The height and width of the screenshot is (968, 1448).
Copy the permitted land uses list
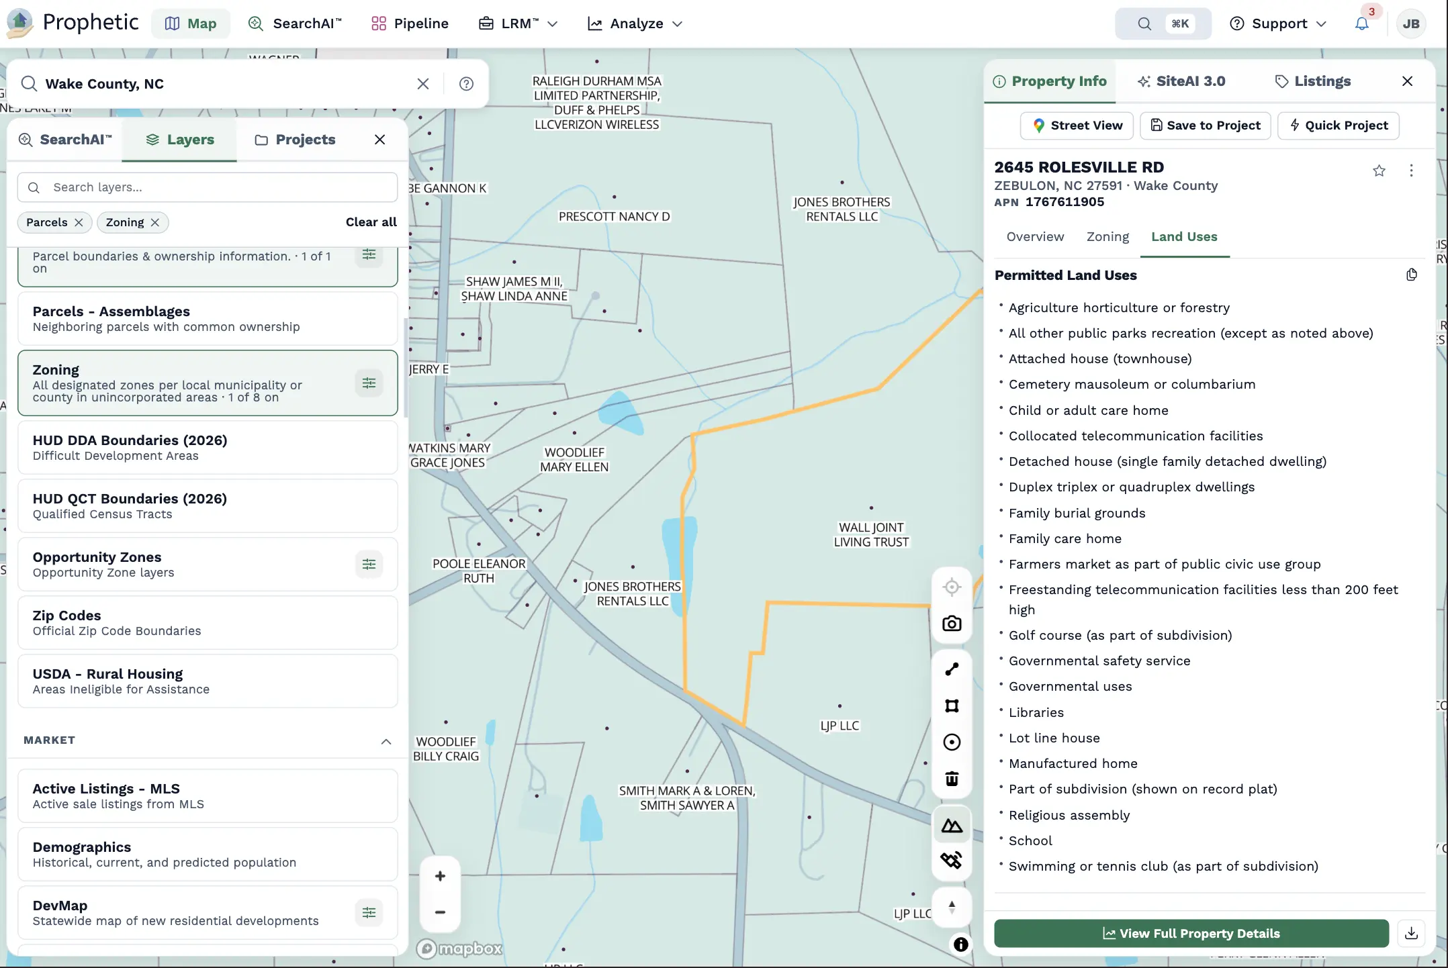point(1412,275)
